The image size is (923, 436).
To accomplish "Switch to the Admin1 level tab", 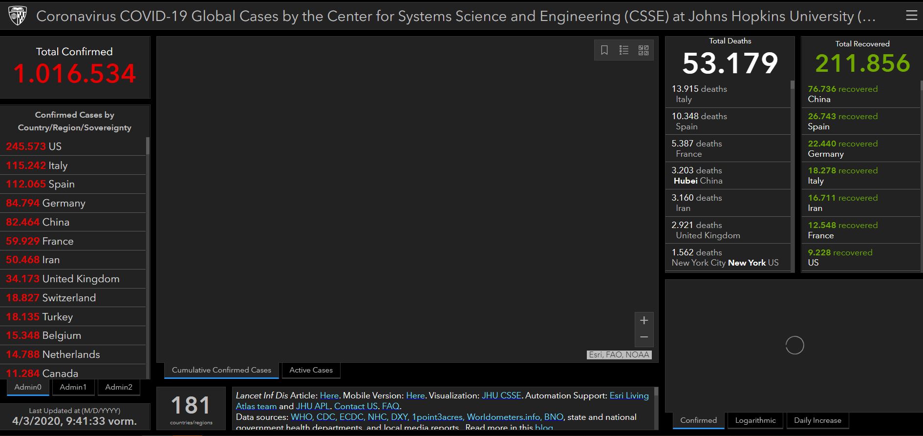I will click(73, 387).
